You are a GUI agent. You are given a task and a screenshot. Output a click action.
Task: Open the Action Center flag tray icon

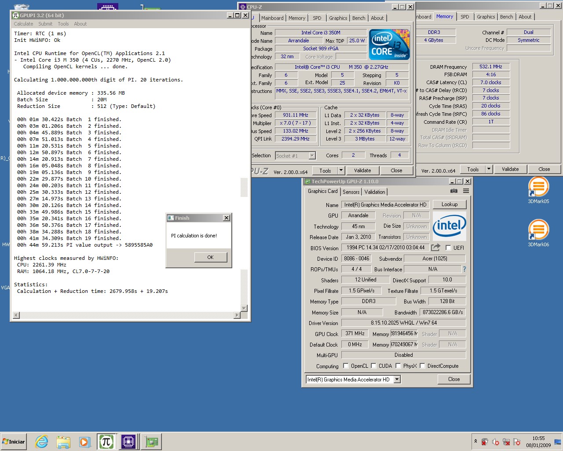[x=517, y=442]
